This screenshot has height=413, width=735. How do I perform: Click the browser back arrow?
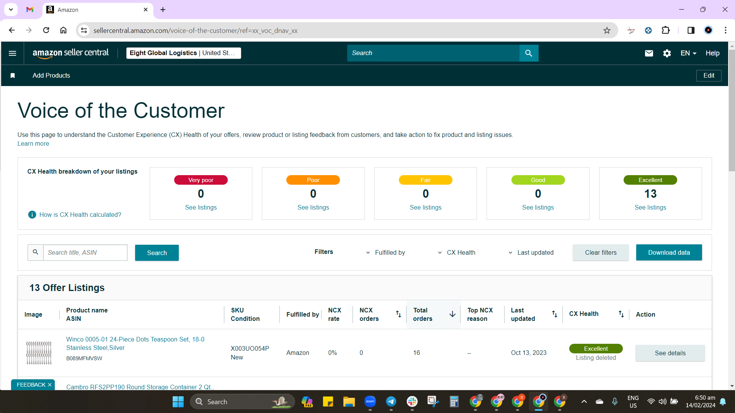point(12,30)
